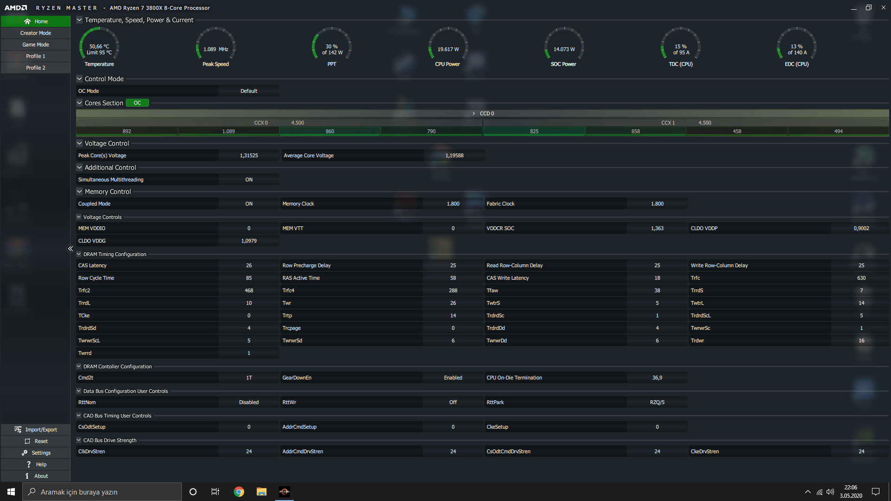Click Windows search box in taskbar
This screenshot has width=891, height=501.
[102, 492]
